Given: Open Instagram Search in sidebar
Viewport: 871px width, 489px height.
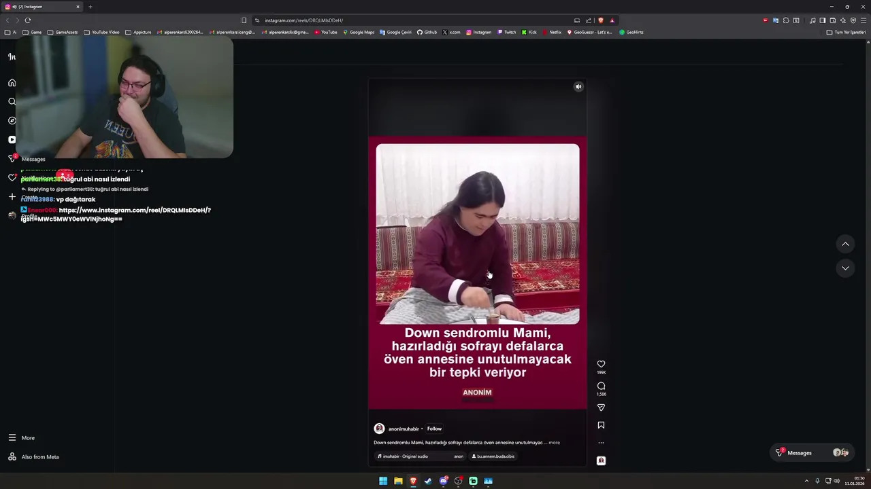Looking at the screenshot, I should pos(12,102).
